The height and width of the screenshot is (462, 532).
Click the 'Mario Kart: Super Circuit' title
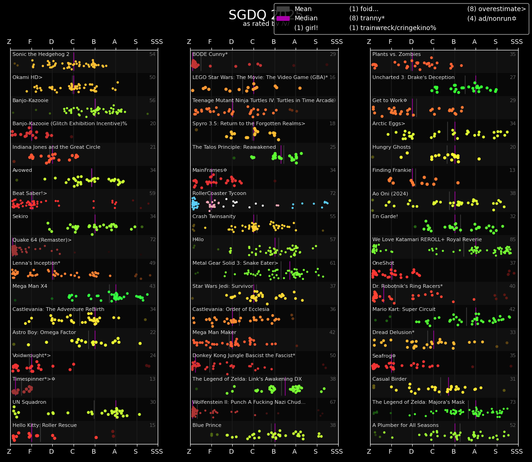coord(404,309)
